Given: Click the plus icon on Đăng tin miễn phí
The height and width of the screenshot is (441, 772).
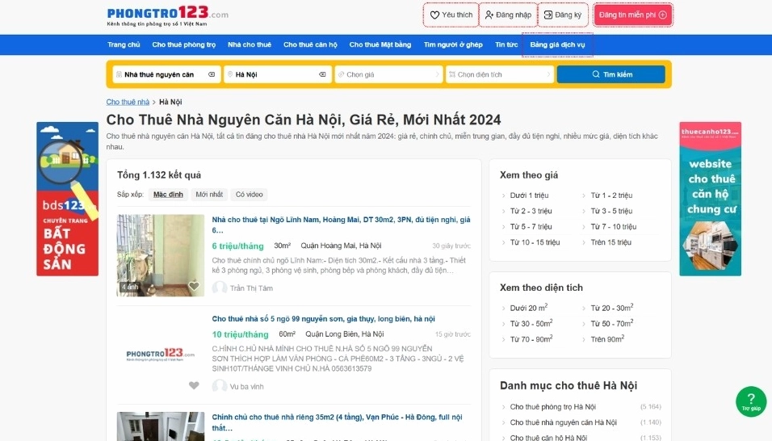Looking at the screenshot, I should [x=663, y=15].
